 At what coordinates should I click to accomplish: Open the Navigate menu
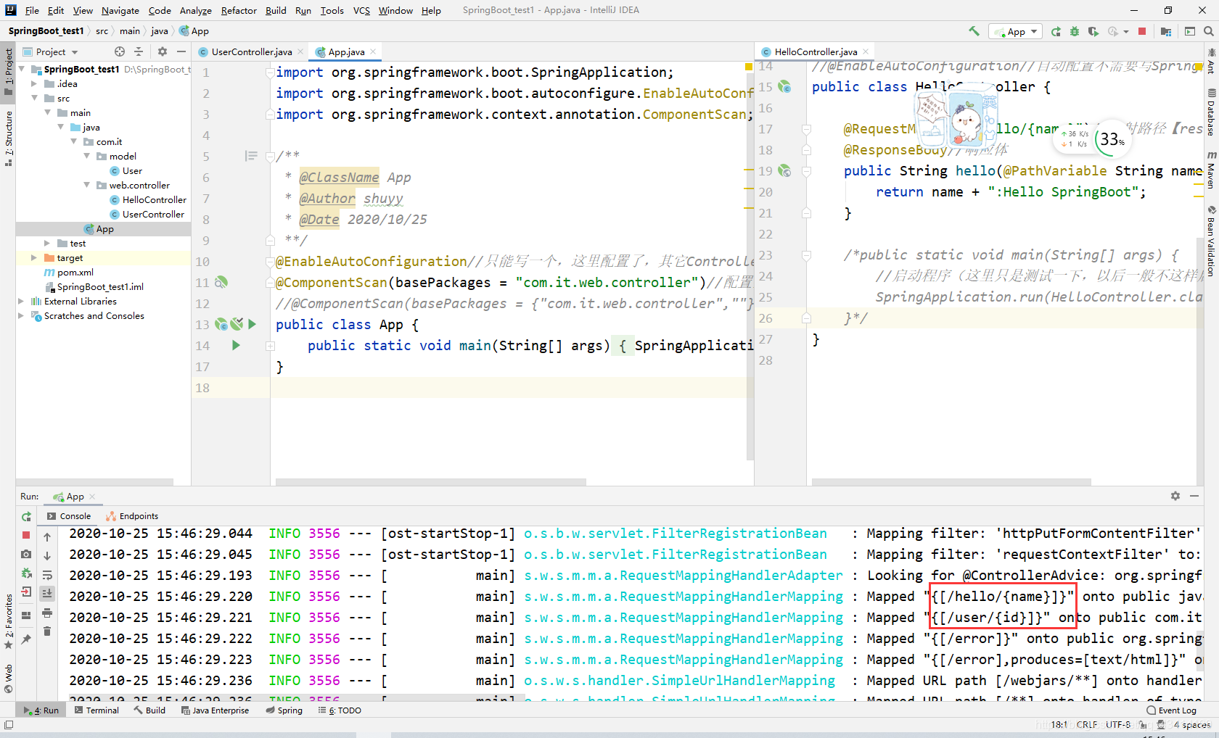(120, 10)
